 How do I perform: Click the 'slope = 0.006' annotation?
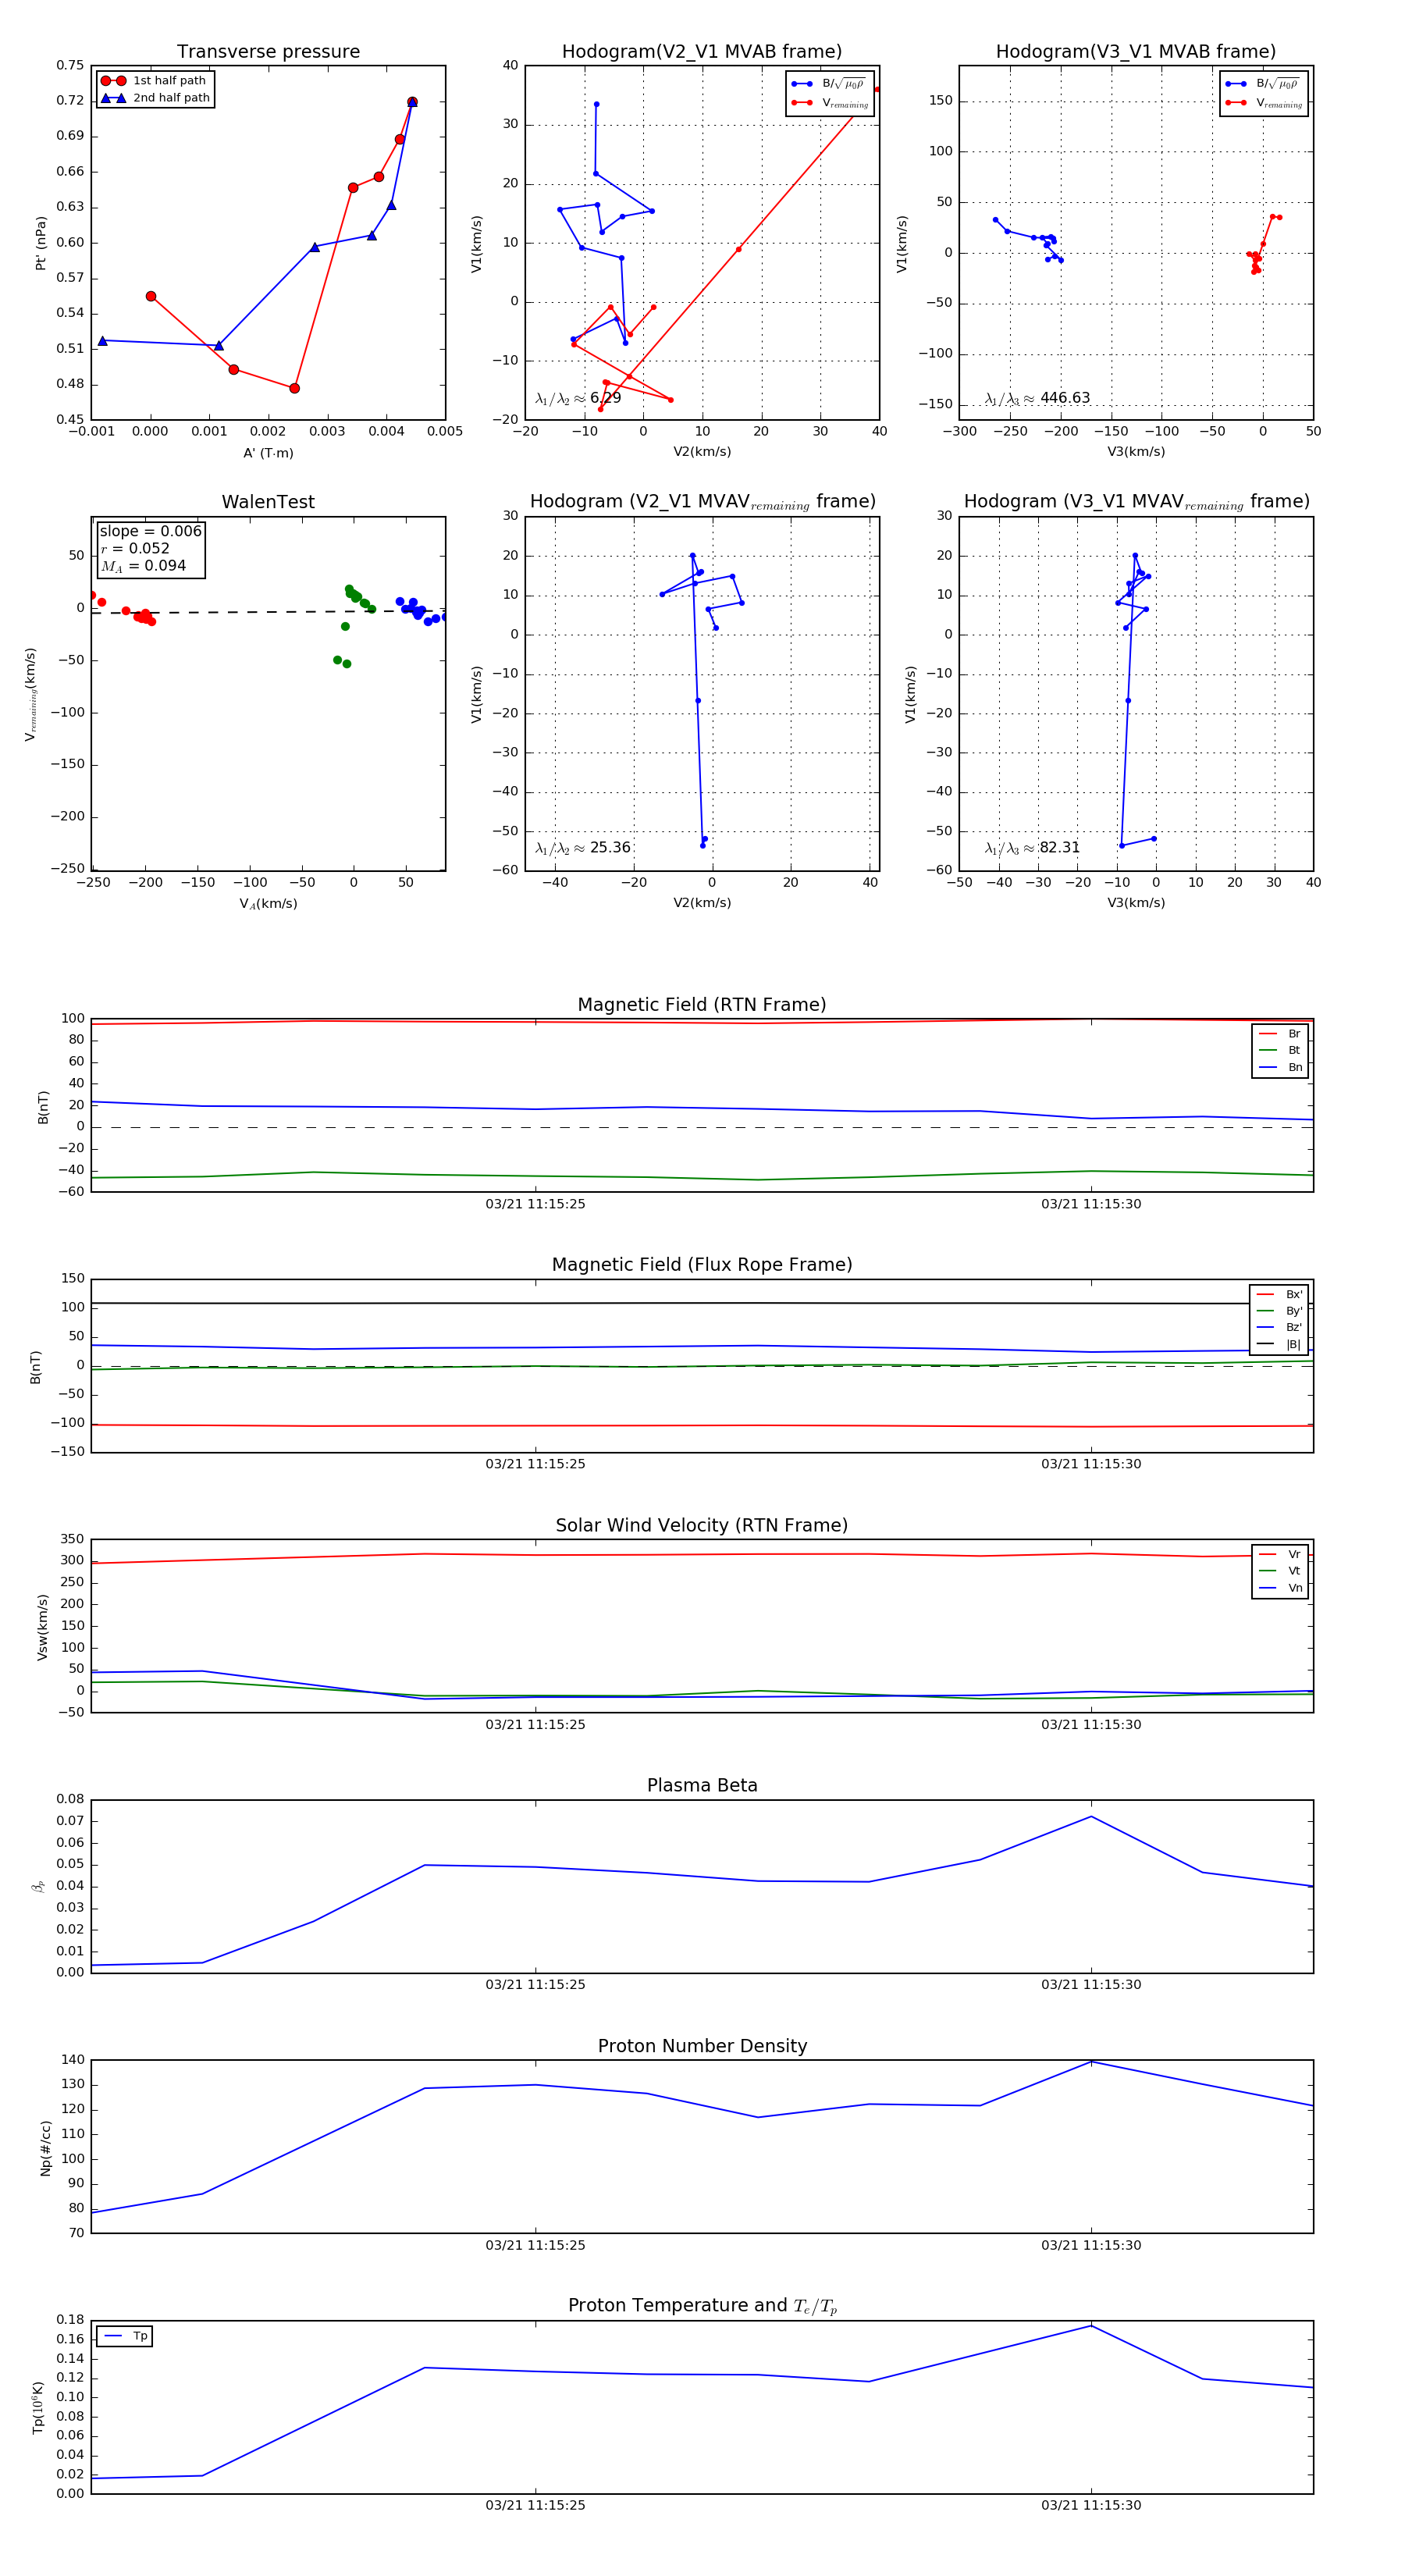point(150,531)
